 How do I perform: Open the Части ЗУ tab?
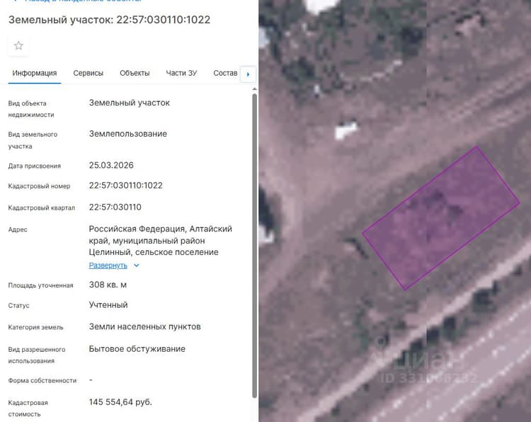[x=181, y=73]
